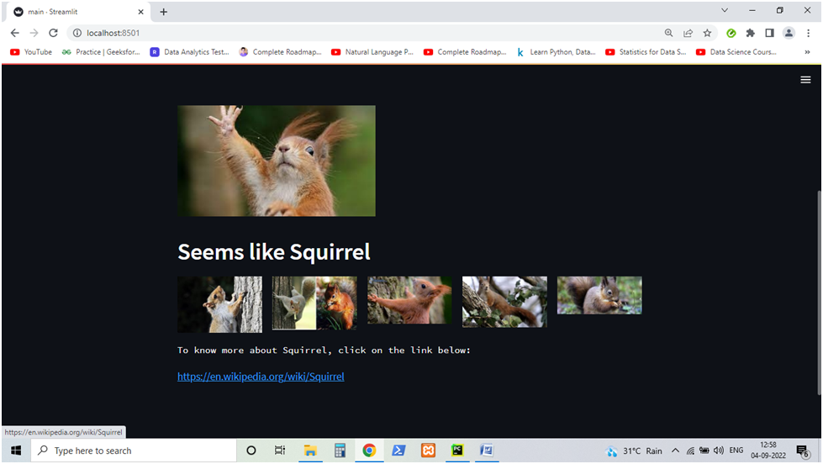Open Chrome zoom magnifier icon
The height and width of the screenshot is (464, 823).
pyautogui.click(x=668, y=33)
